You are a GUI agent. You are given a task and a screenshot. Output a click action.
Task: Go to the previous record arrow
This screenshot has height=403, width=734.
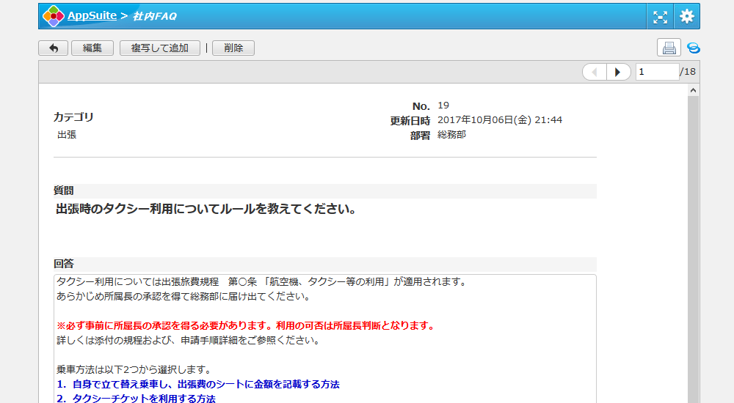coord(595,72)
